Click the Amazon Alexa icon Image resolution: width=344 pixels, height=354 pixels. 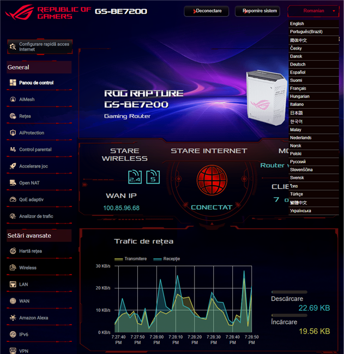click(x=13, y=318)
